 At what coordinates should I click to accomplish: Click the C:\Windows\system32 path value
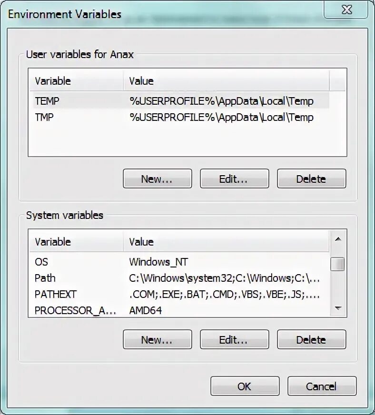(x=225, y=278)
